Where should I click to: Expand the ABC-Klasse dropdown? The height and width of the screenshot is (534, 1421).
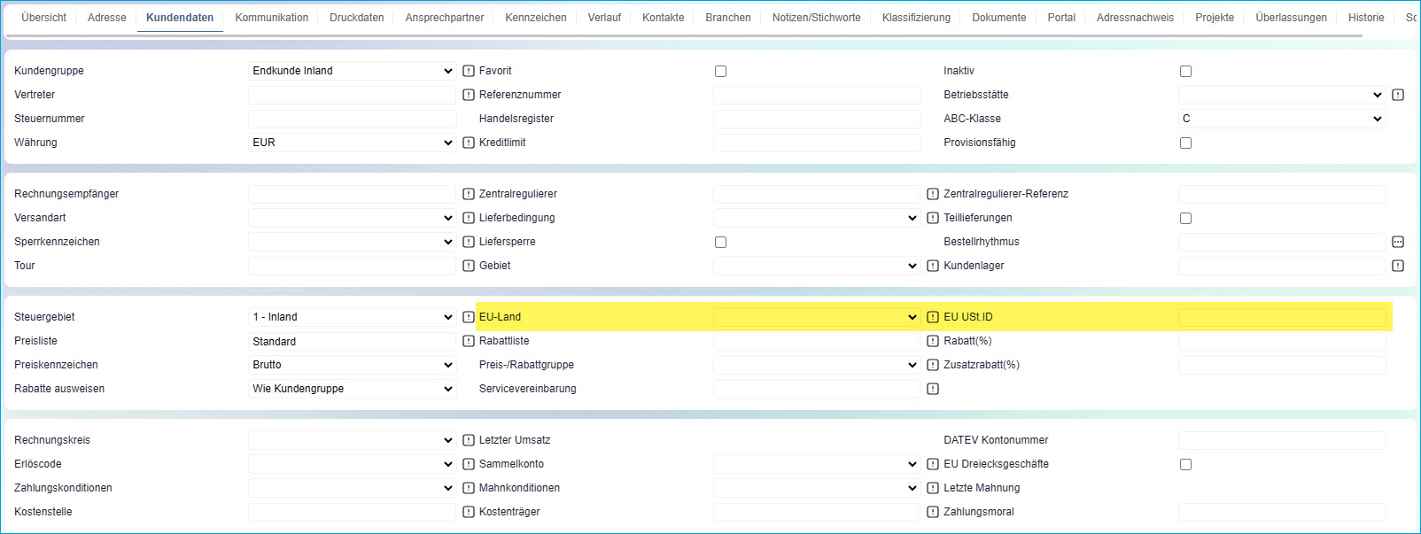1281,119
